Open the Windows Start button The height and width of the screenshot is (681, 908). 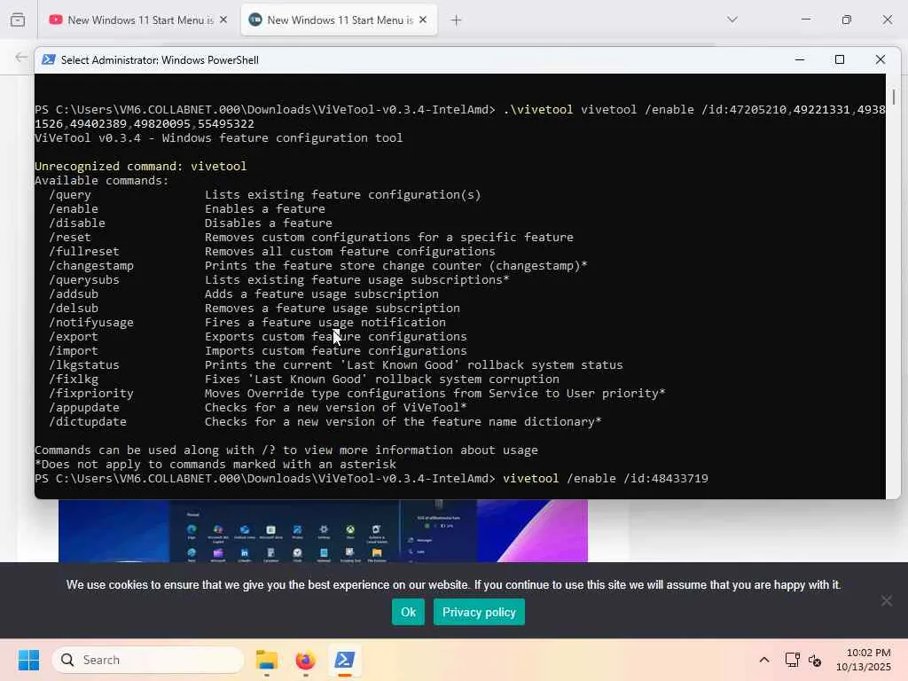tap(28, 660)
